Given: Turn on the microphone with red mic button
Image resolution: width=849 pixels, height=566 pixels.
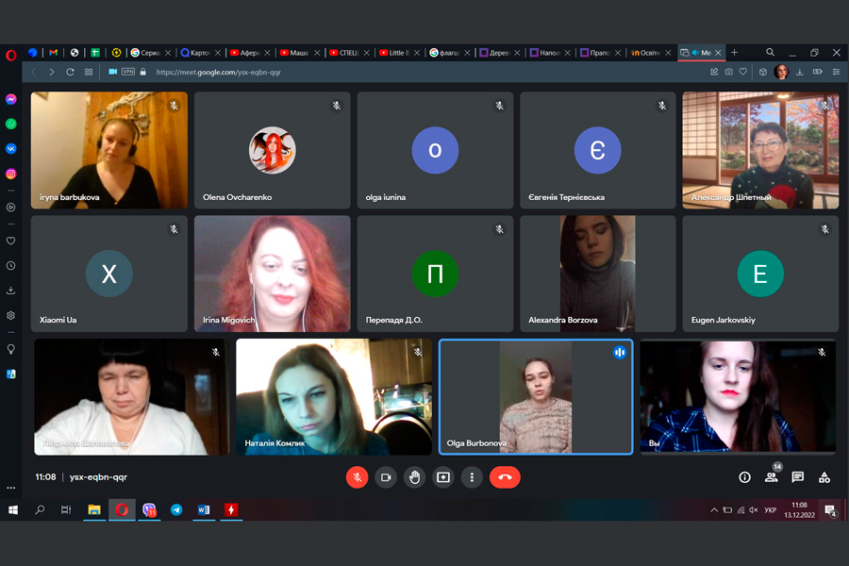Looking at the screenshot, I should pyautogui.click(x=357, y=477).
